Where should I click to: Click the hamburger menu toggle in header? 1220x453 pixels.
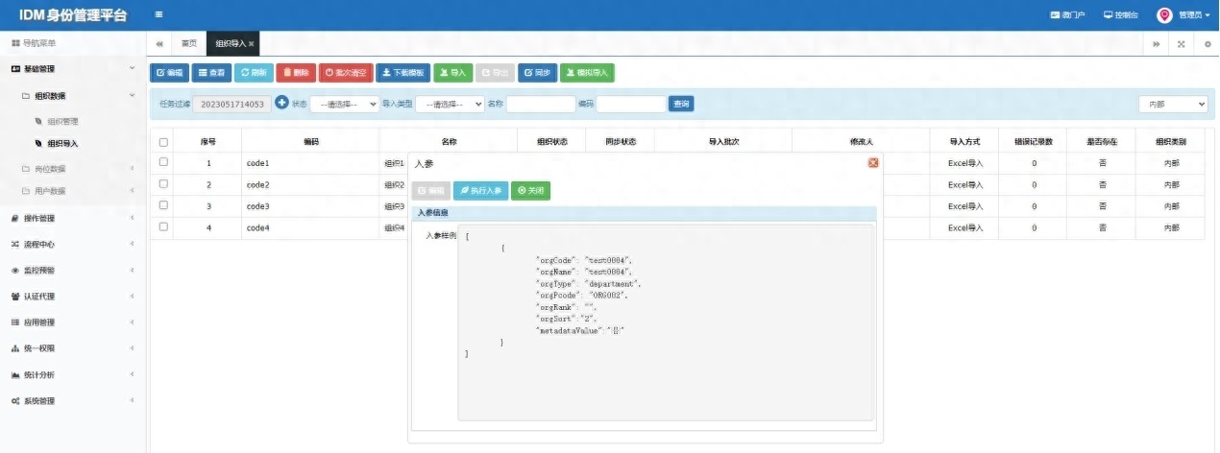pos(159,14)
